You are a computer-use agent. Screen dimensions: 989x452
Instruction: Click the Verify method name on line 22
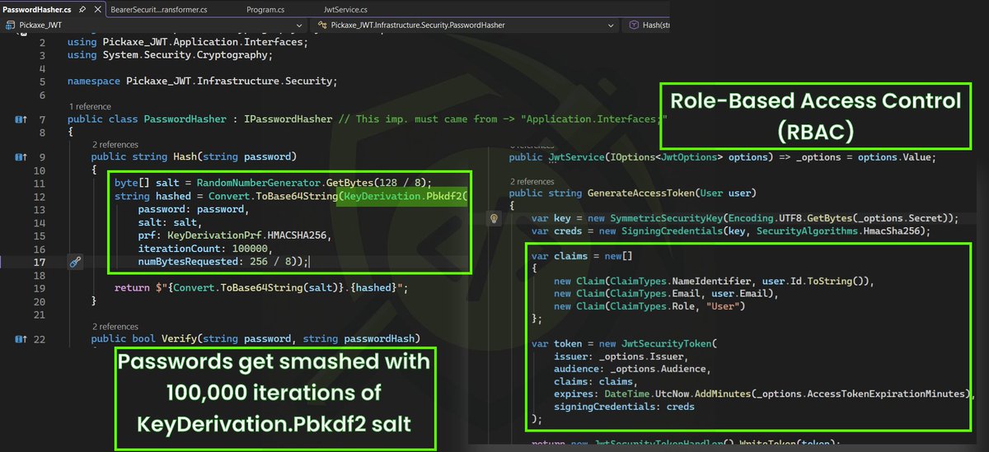point(179,339)
